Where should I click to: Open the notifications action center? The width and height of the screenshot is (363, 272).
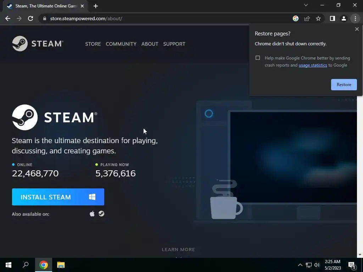pyautogui.click(x=352, y=265)
